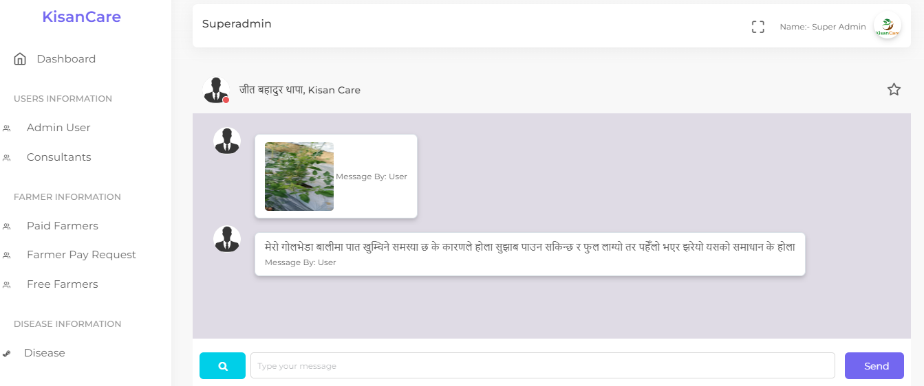Mark conversation with star icon

[x=894, y=89]
